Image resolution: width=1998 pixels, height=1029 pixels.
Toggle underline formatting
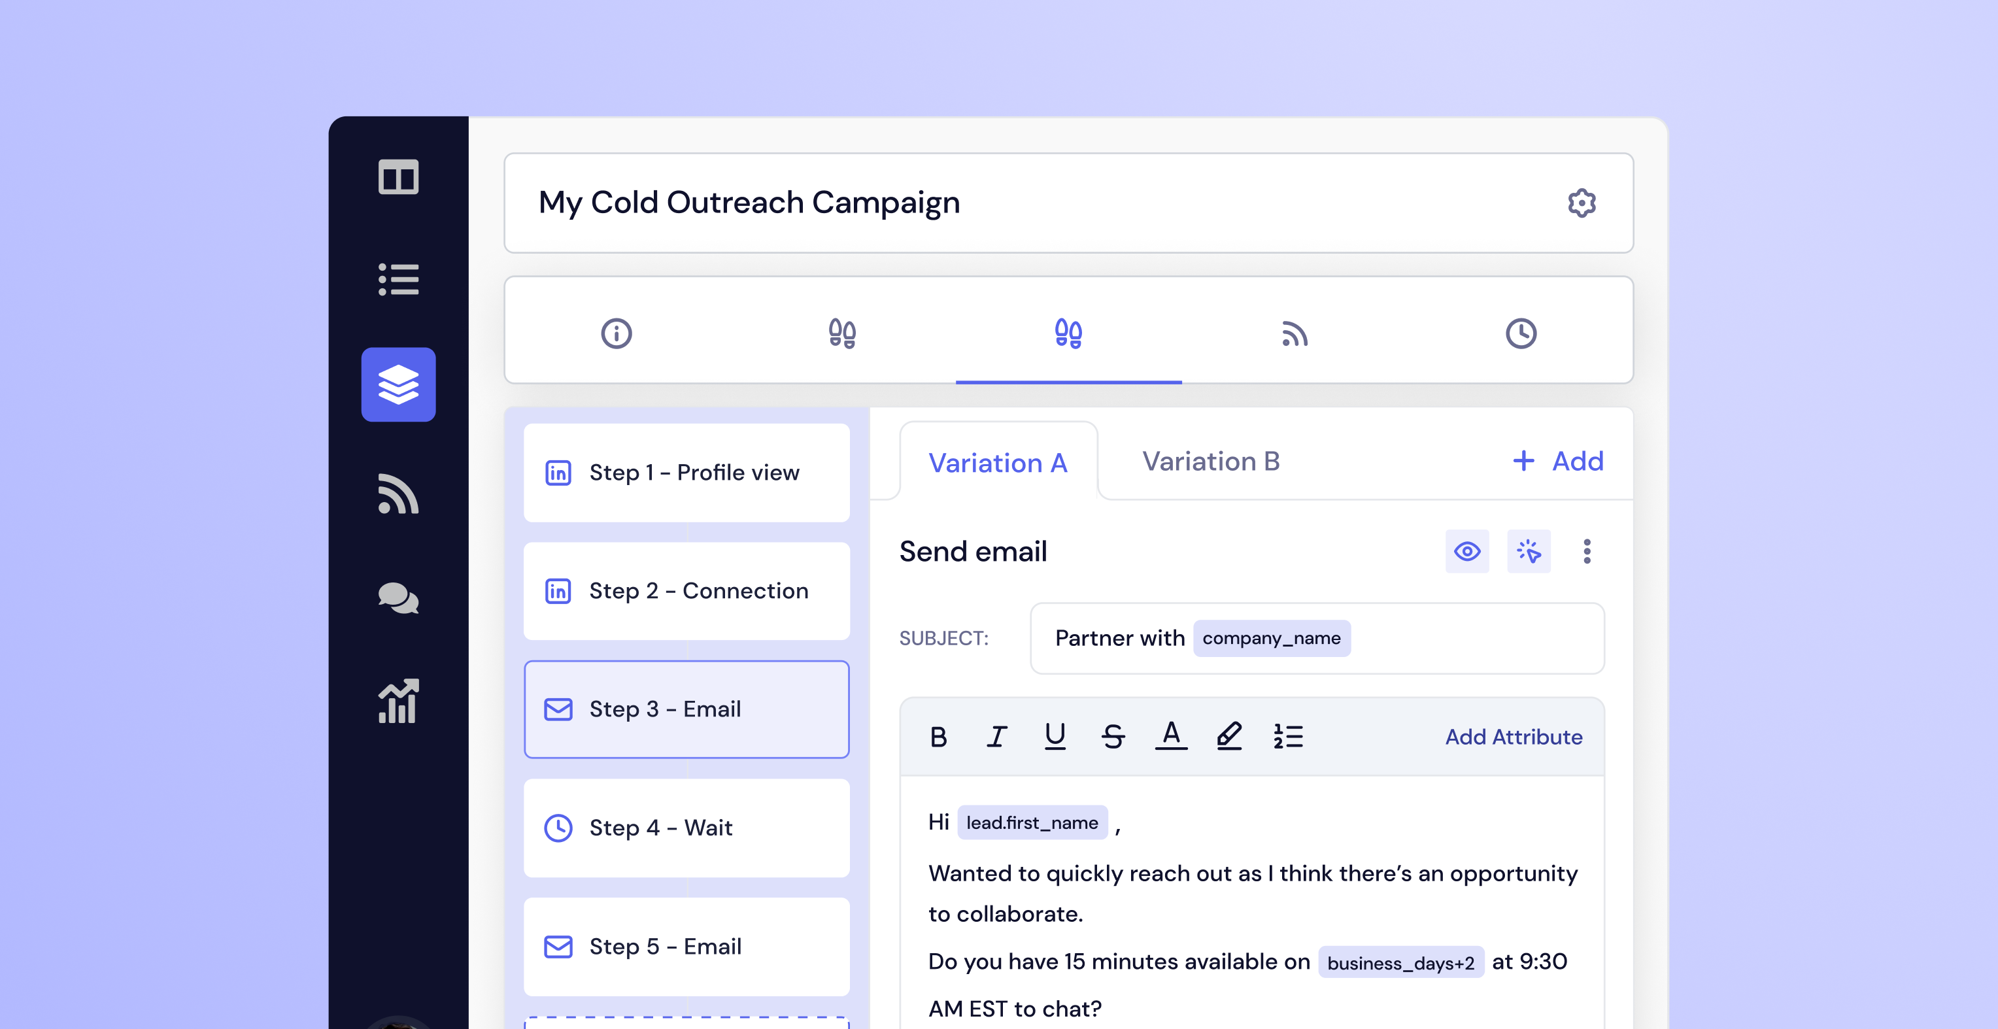[x=1055, y=737]
